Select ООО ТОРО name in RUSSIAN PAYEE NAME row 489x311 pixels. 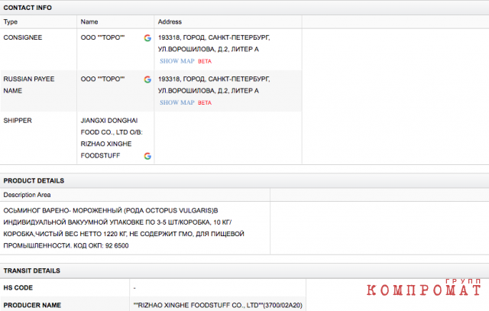[102, 79]
